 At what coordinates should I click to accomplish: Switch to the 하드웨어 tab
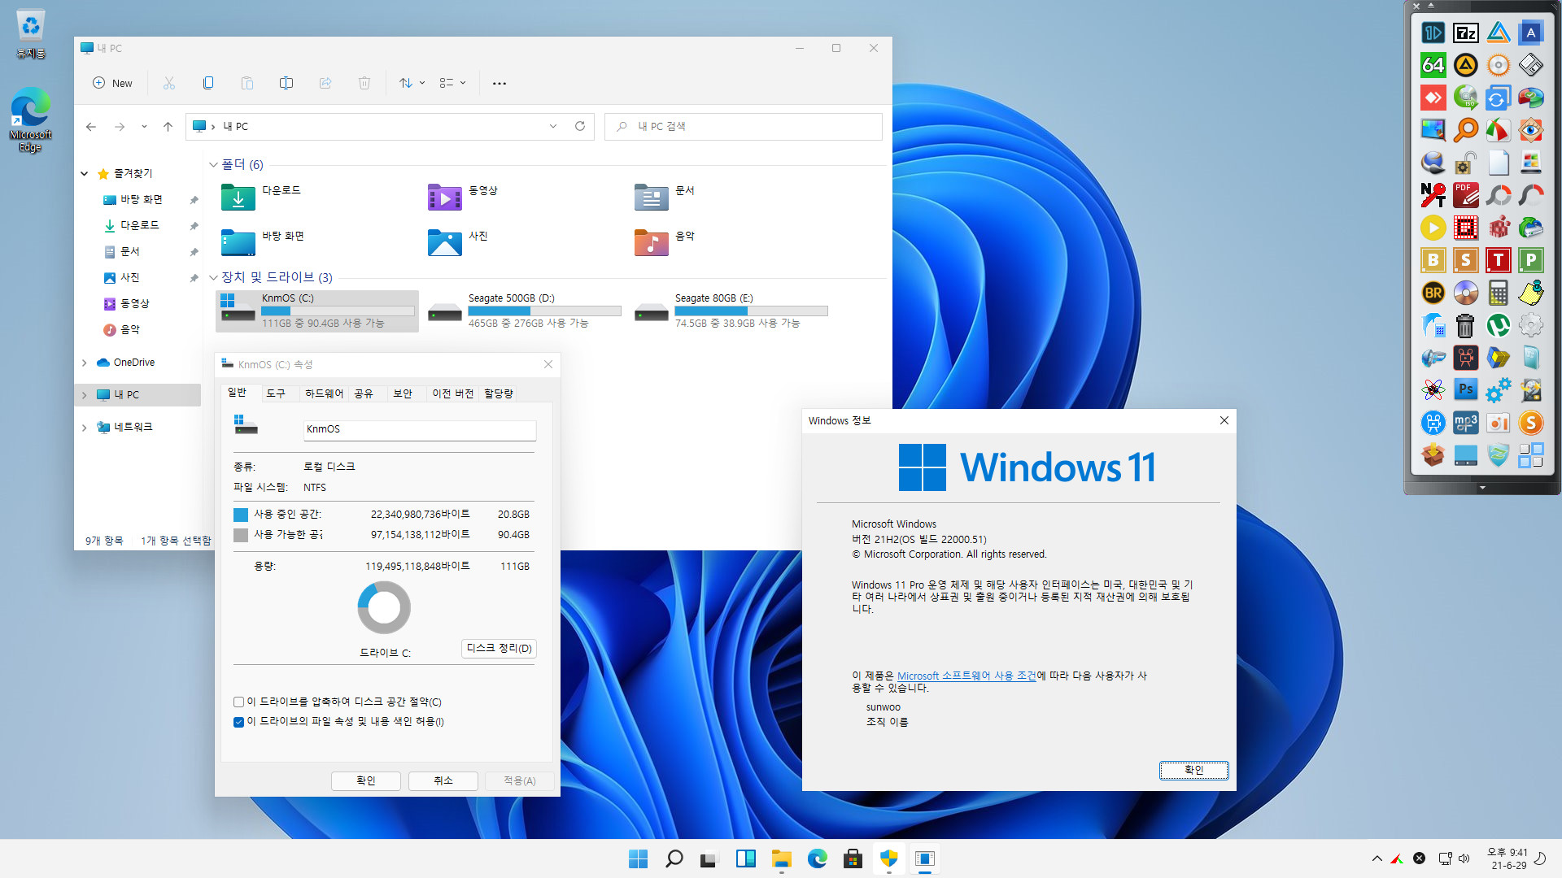(x=324, y=393)
